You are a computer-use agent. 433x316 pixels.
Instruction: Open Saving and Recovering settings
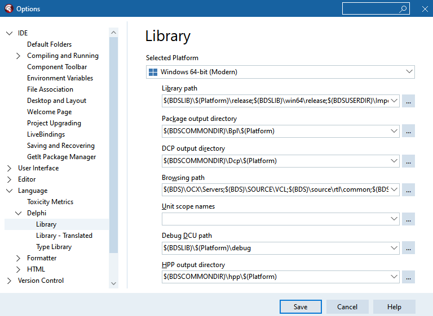(61, 146)
